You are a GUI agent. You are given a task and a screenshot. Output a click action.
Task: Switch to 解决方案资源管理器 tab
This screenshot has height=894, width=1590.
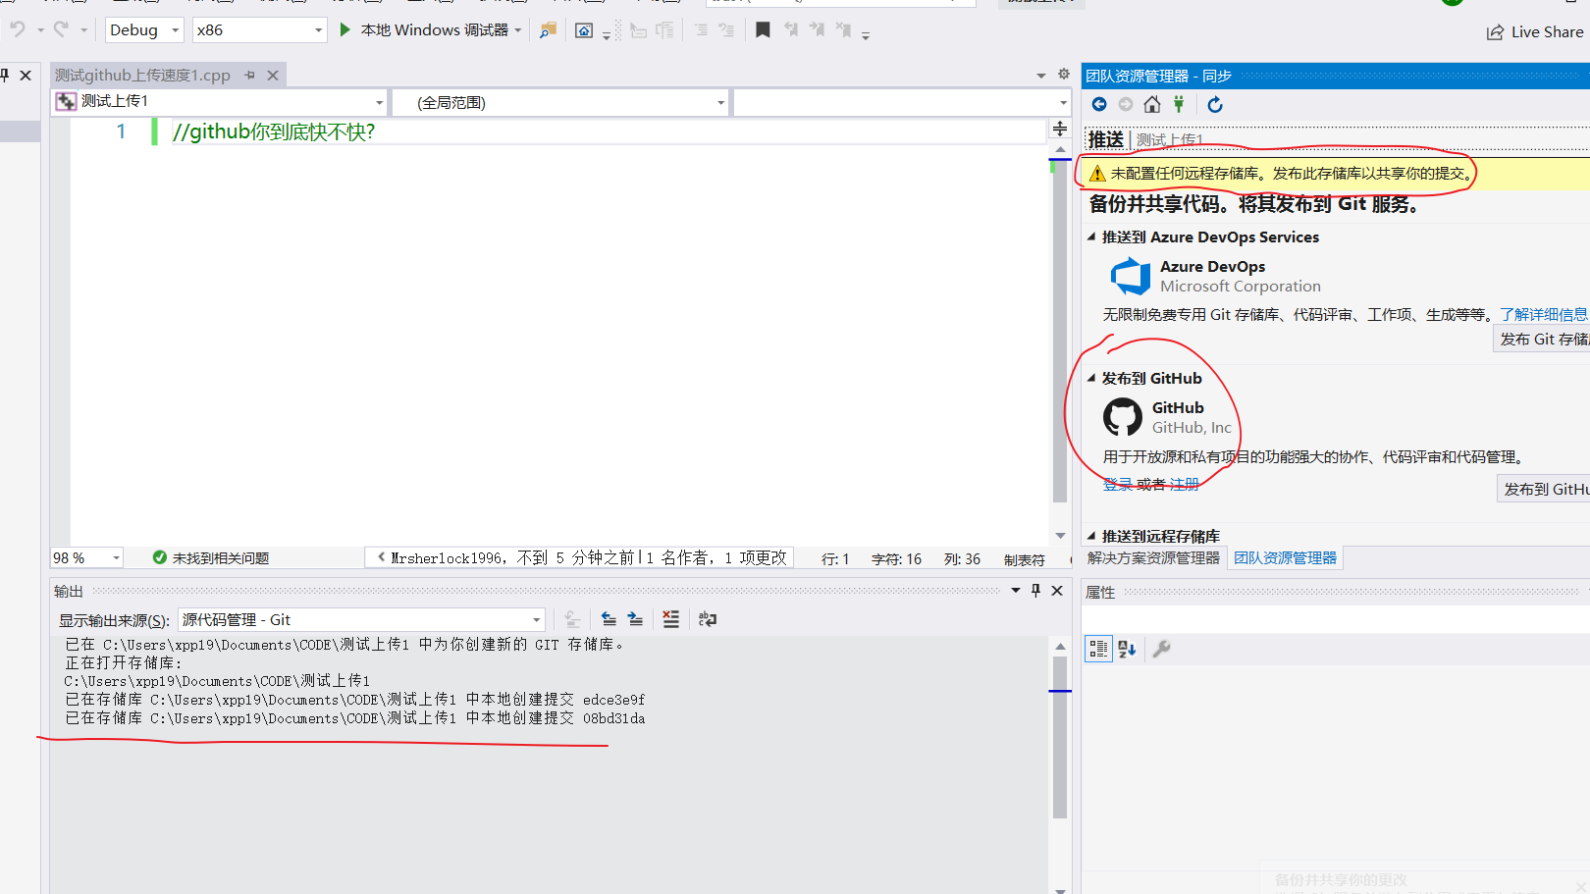[x=1153, y=557]
